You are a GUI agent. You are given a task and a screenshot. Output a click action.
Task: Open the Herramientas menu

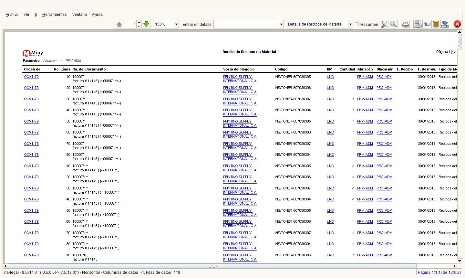point(54,15)
